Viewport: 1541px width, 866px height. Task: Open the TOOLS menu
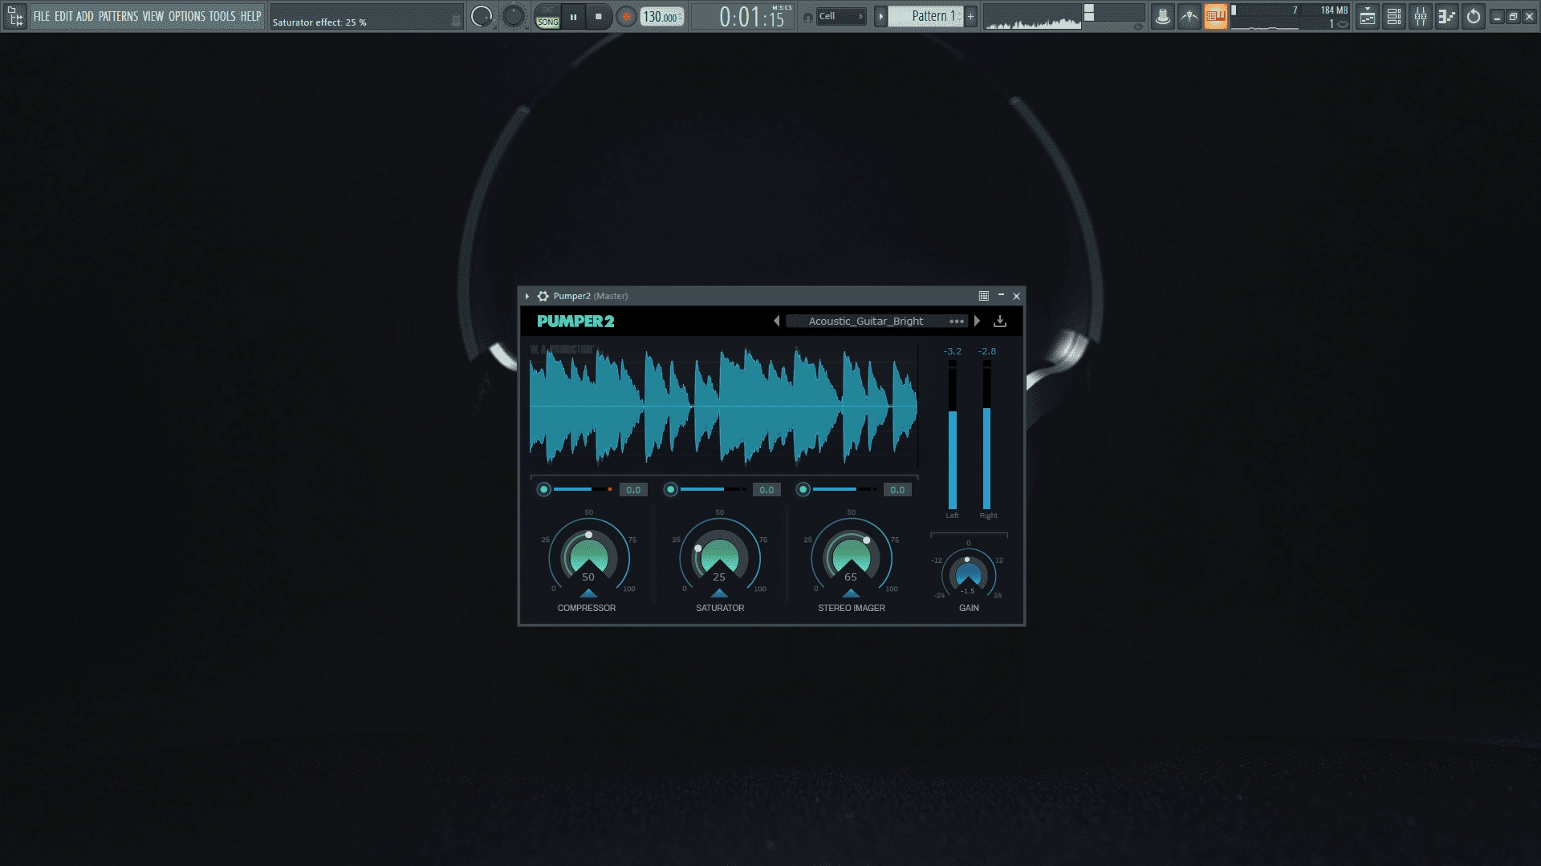point(222,16)
